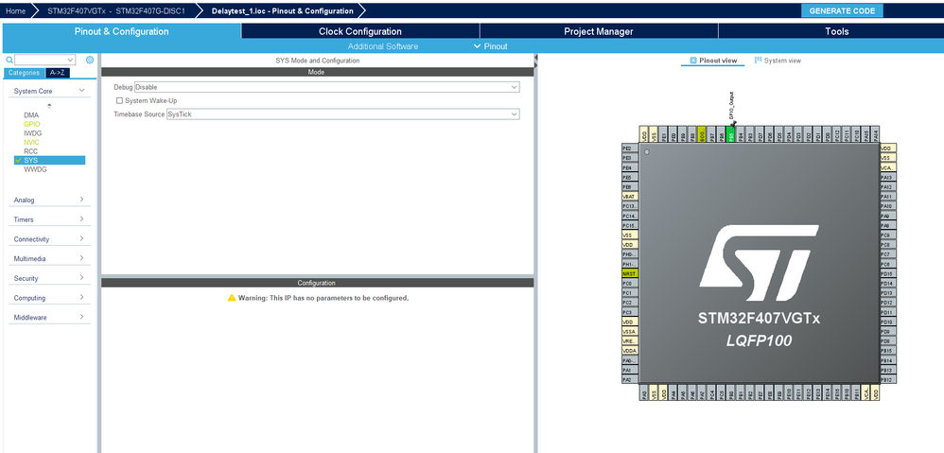
Task: Click the VBAT pin on chip
Action: [630, 196]
